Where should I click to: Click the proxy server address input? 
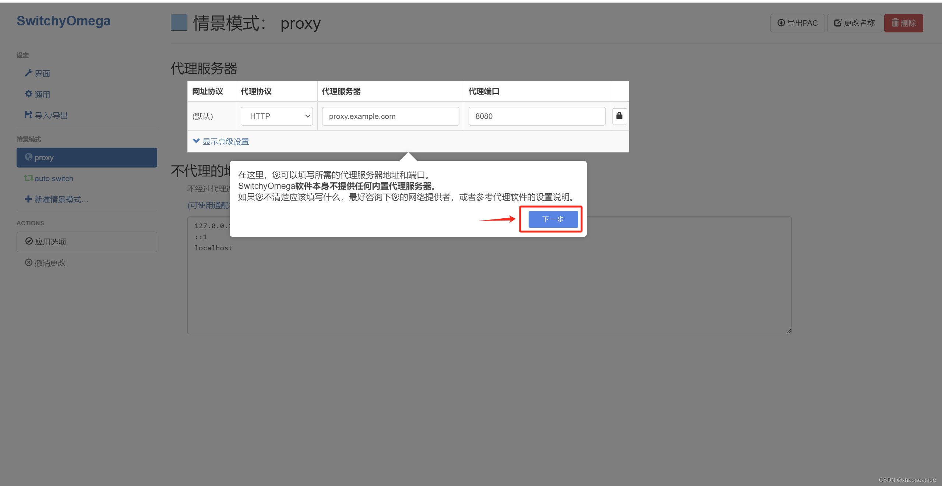click(390, 116)
